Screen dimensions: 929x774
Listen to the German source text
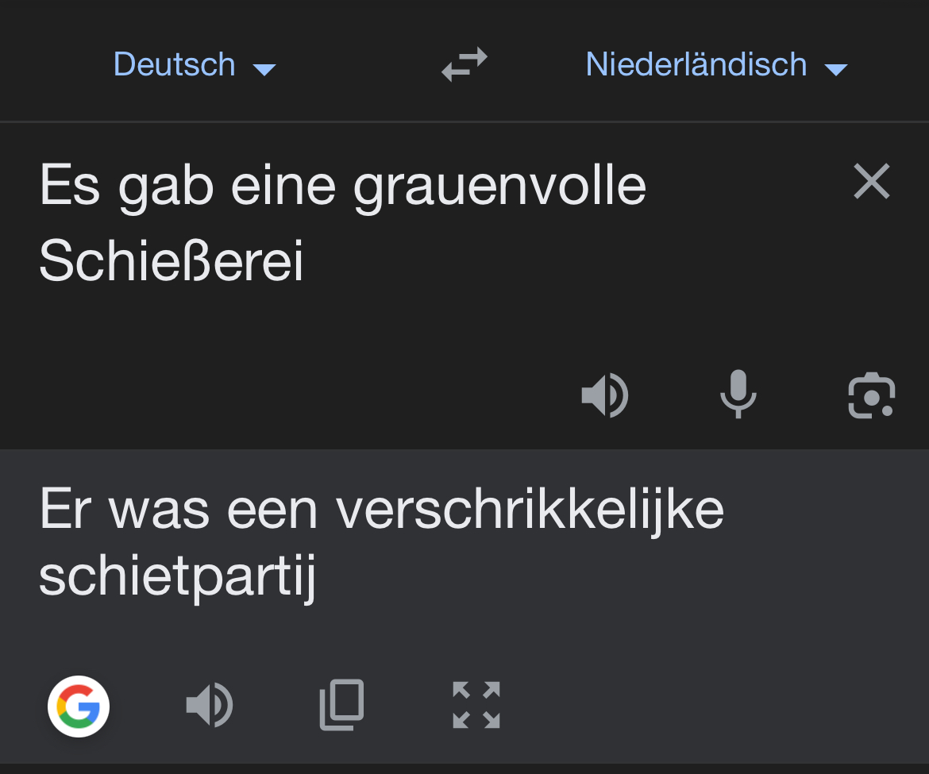point(605,395)
